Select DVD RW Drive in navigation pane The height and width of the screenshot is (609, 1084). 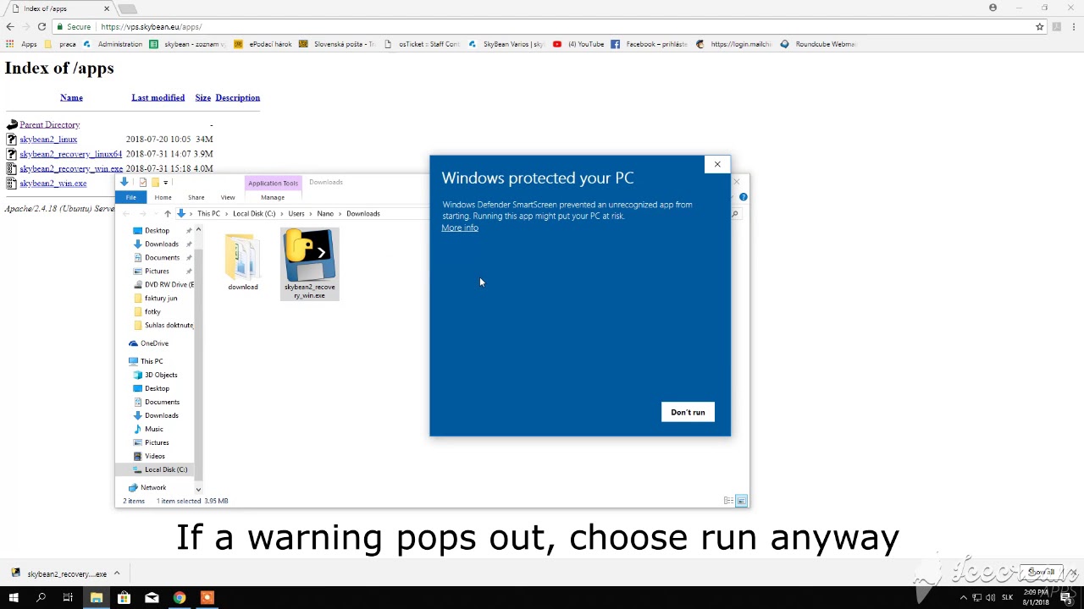click(163, 284)
